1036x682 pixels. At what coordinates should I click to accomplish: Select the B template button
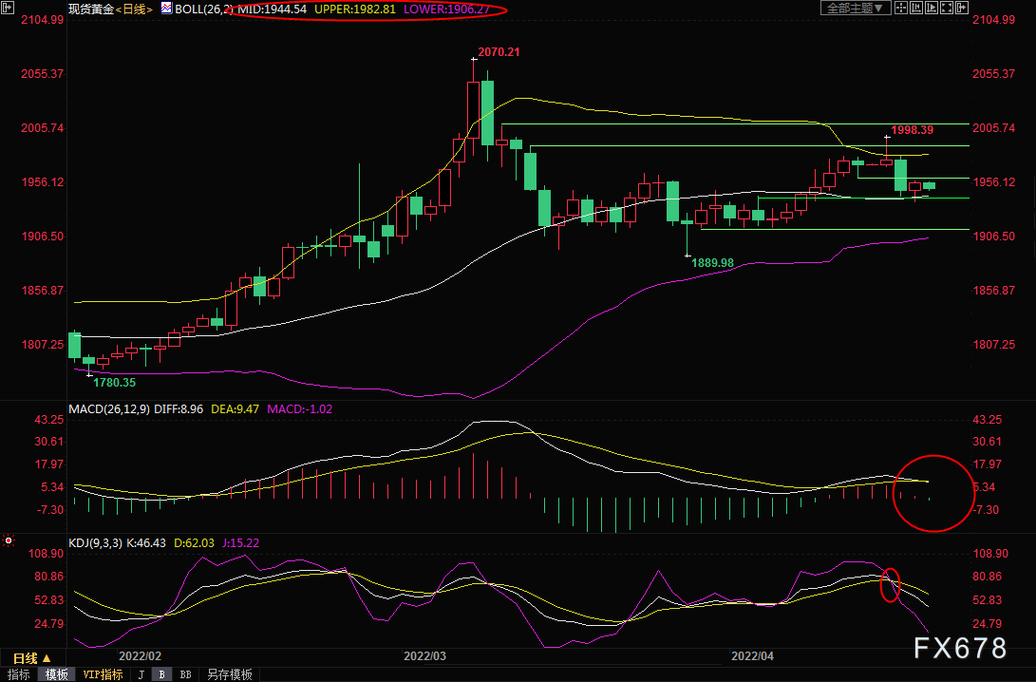tap(161, 674)
